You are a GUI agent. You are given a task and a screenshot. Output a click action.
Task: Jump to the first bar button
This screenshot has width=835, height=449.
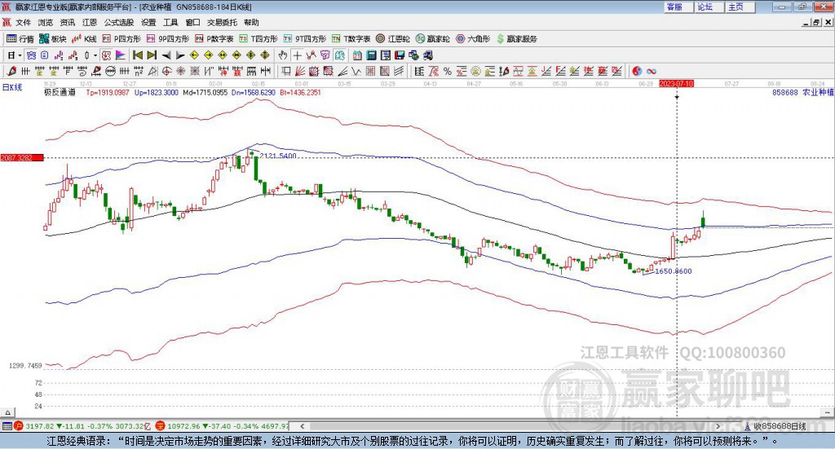pos(137,55)
